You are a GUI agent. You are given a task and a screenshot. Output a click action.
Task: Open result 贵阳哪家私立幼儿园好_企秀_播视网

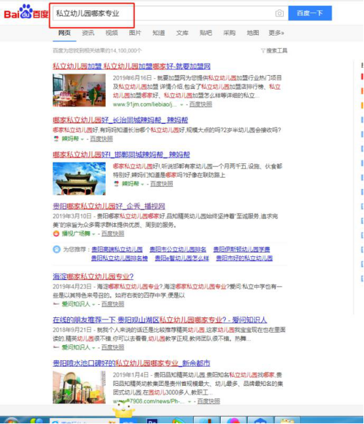click(109, 206)
